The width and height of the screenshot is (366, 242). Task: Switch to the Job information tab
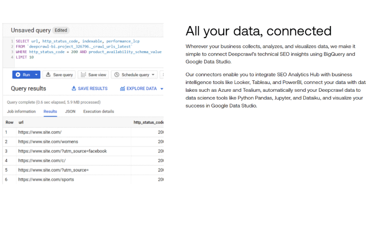21,111
